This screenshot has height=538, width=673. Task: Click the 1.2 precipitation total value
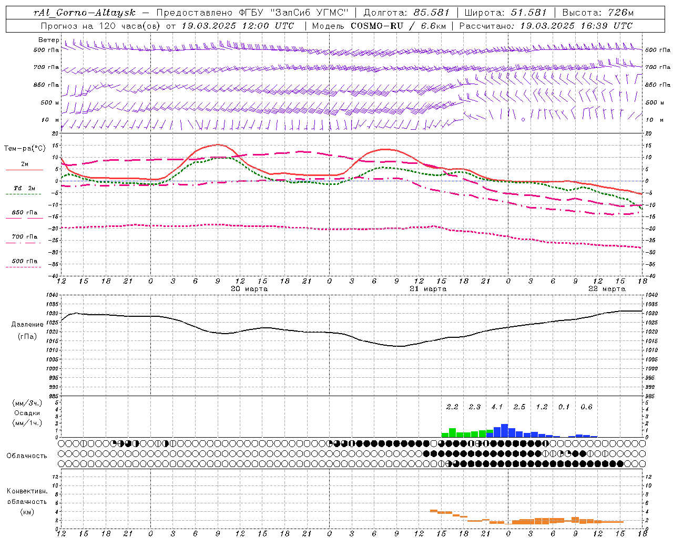pos(542,407)
